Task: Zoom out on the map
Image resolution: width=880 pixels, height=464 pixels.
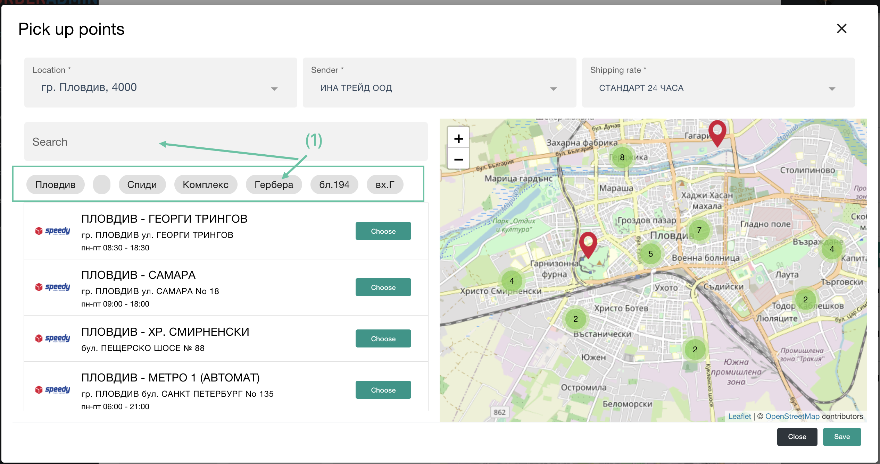Action: (458, 160)
